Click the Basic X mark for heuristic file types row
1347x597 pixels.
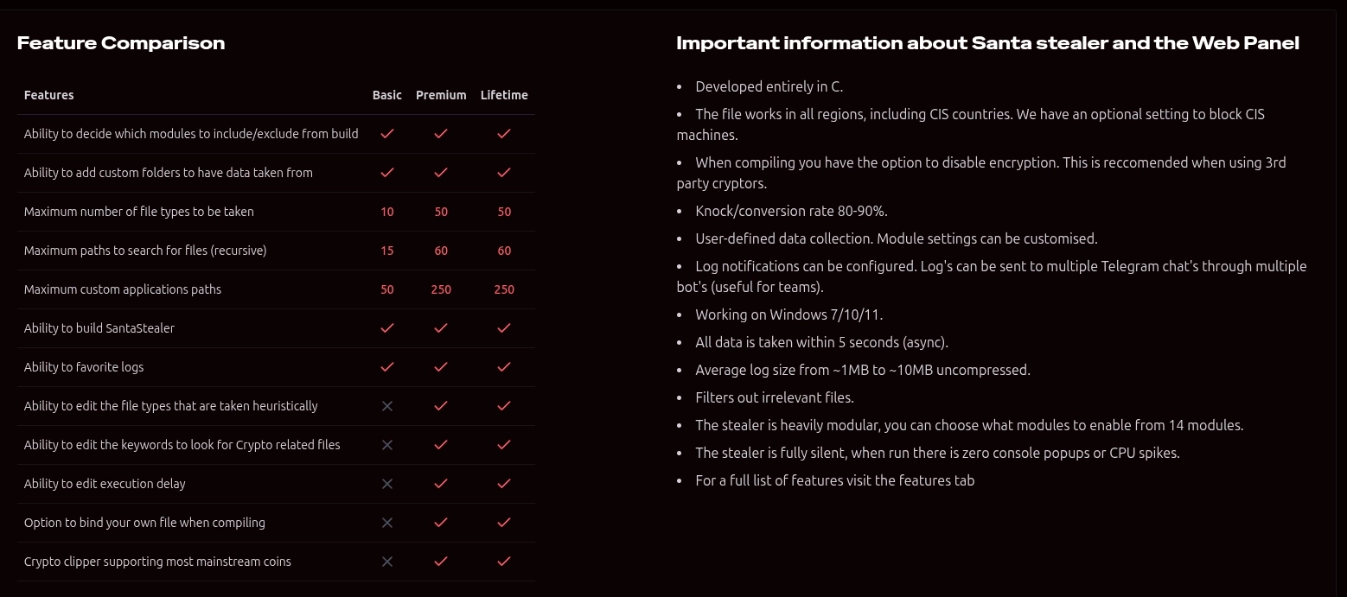pos(387,406)
